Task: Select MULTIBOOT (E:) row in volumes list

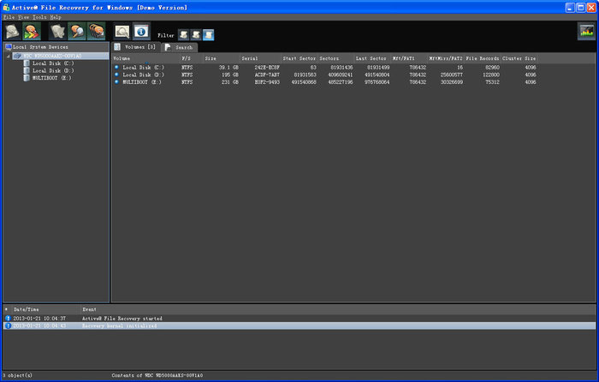Action: [324, 82]
